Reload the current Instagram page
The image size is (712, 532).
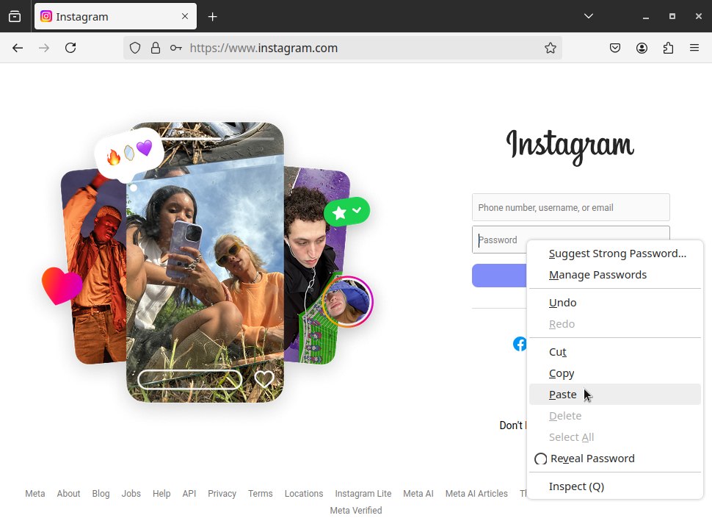[x=70, y=48]
